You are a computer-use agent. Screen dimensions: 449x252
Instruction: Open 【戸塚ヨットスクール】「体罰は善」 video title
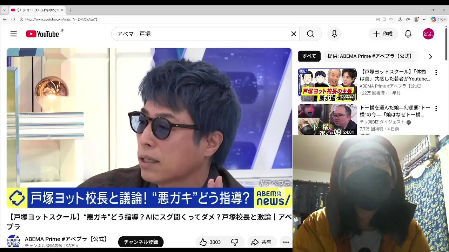395,76
